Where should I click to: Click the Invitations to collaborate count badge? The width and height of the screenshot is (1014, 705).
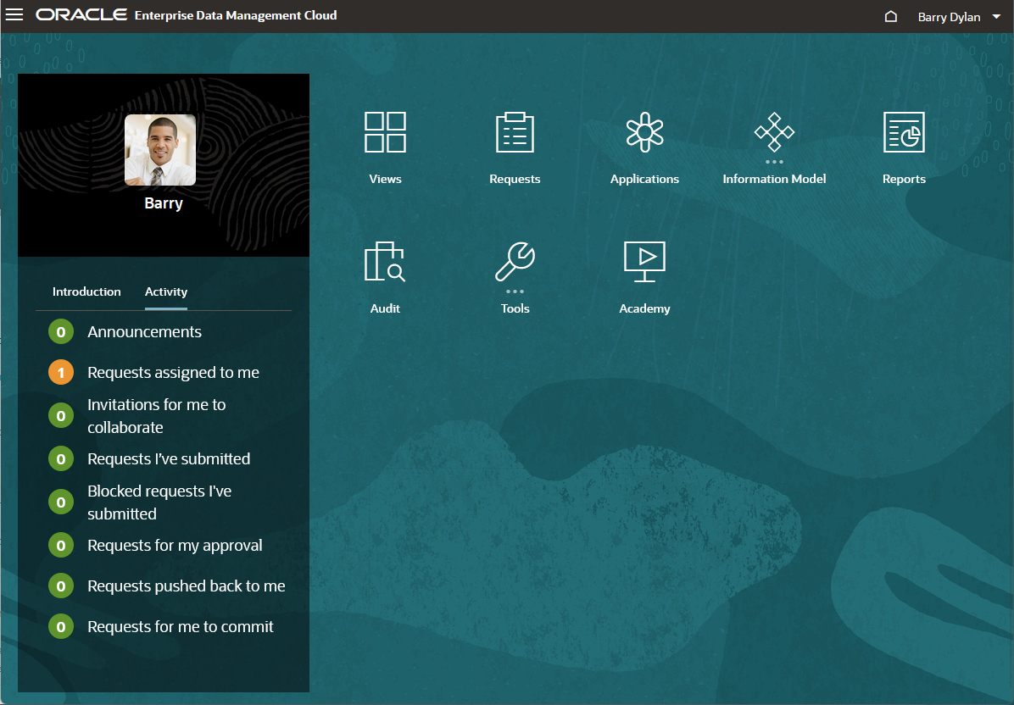[x=61, y=415]
